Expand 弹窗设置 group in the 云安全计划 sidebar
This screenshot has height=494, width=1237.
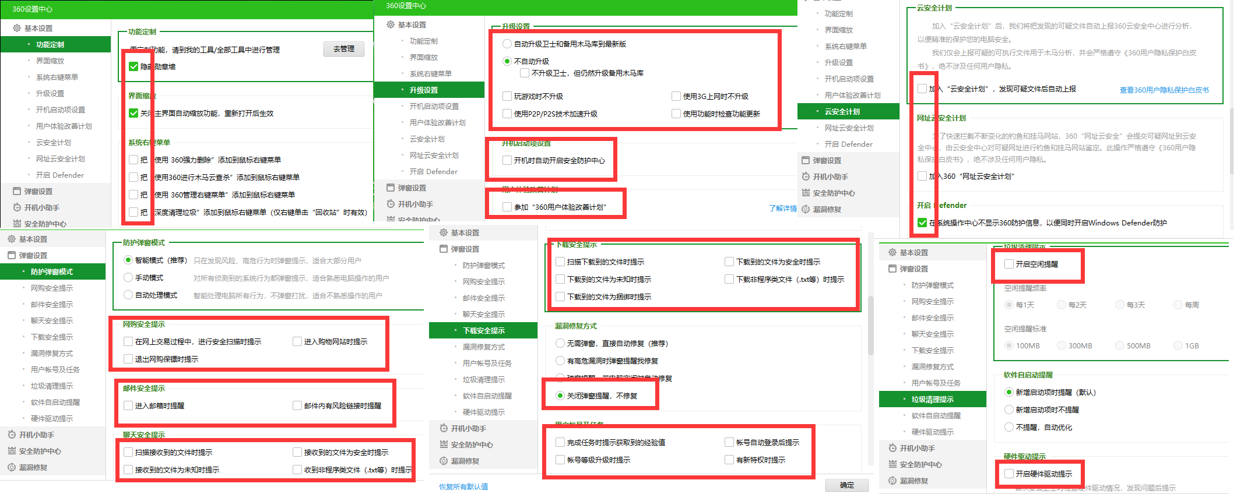pos(827,160)
